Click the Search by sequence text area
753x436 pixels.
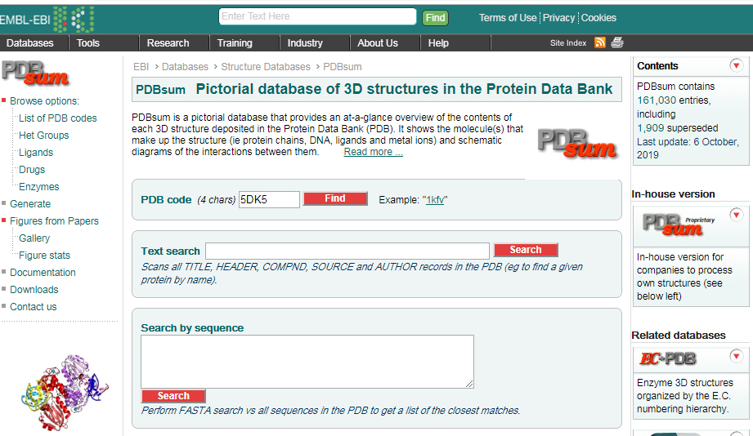[307, 361]
